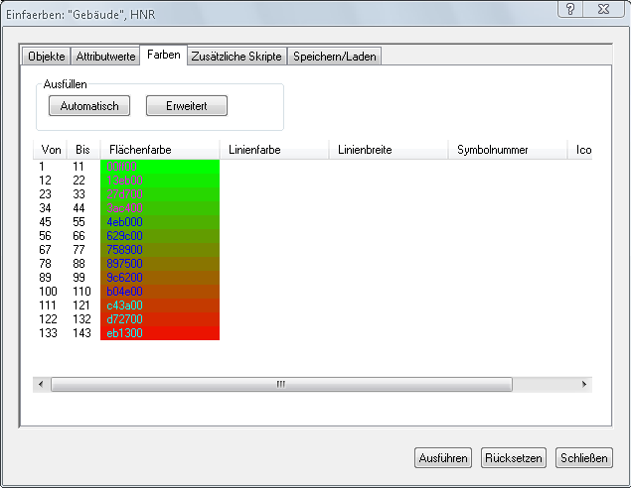This screenshot has height=488, width=631.
Task: Reset settings using the Rücksetzen button
Action: tap(513, 458)
